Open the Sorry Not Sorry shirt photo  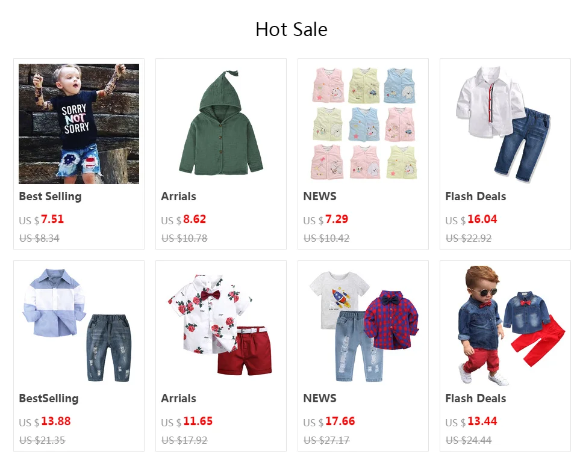[79, 124]
